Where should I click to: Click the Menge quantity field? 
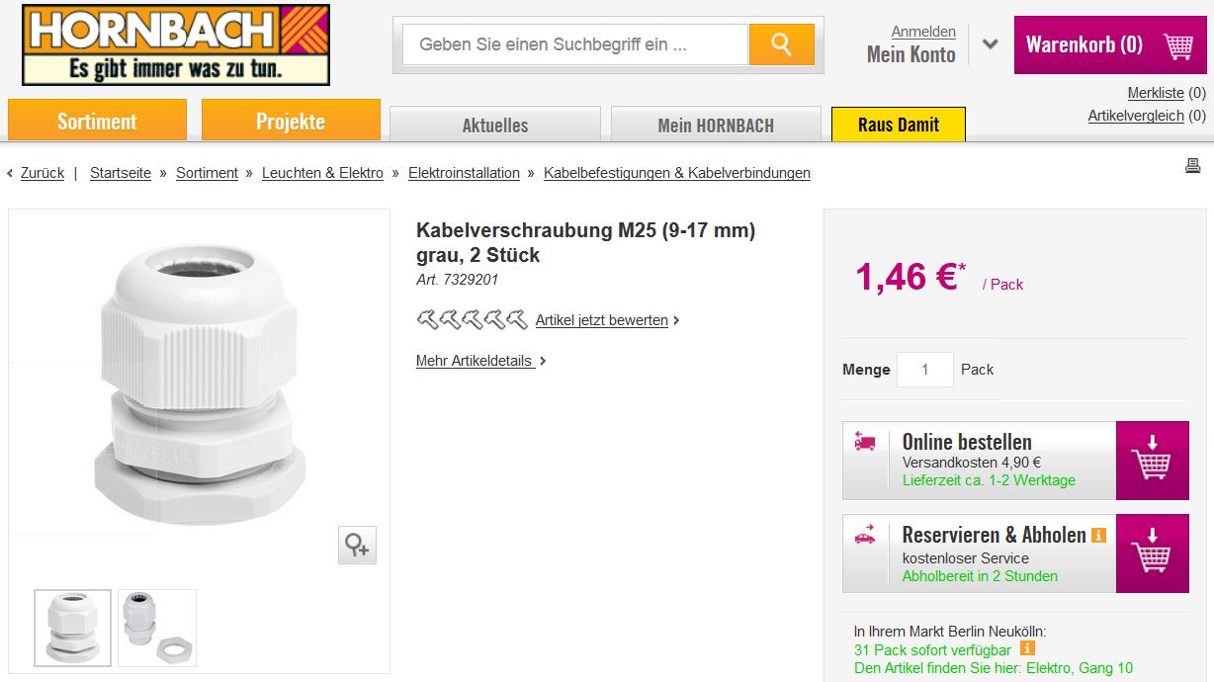(x=924, y=370)
